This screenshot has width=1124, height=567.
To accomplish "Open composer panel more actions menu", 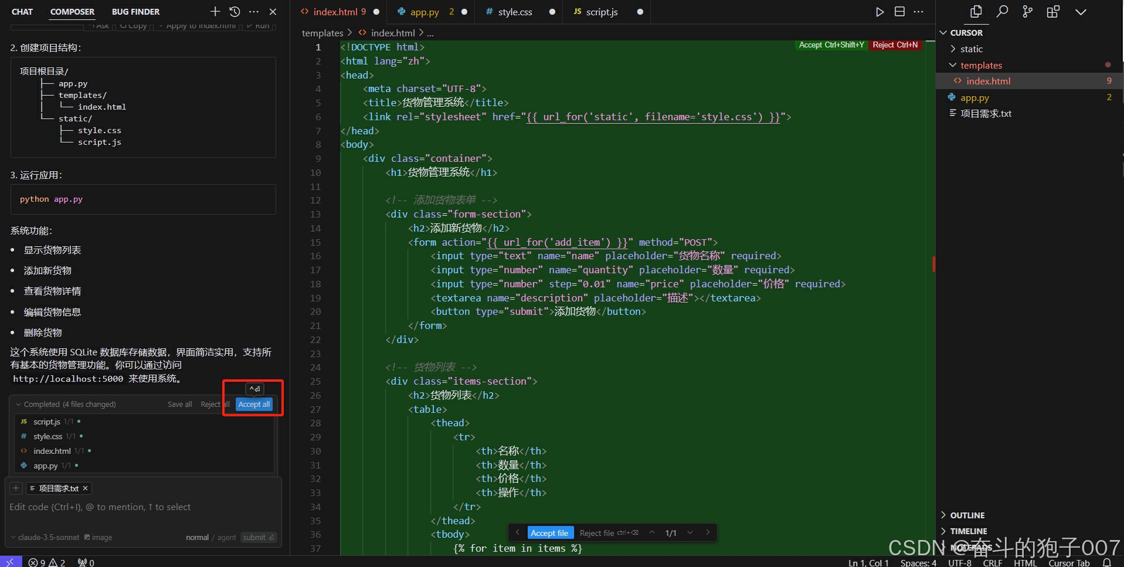I will point(254,12).
